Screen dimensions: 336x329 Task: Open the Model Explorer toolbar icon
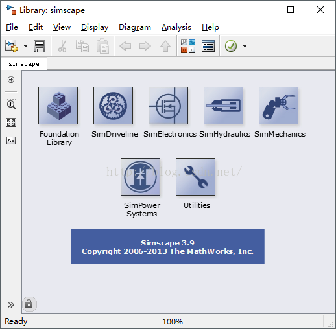pos(208,46)
